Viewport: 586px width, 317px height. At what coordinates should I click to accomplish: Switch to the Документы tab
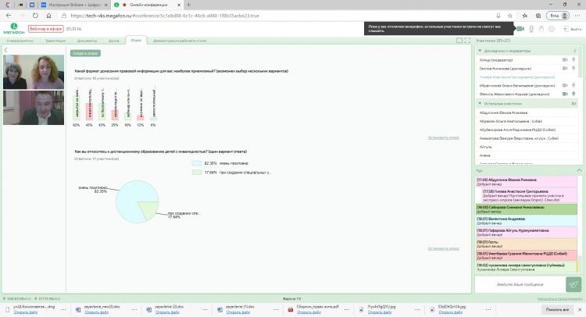(x=86, y=38)
